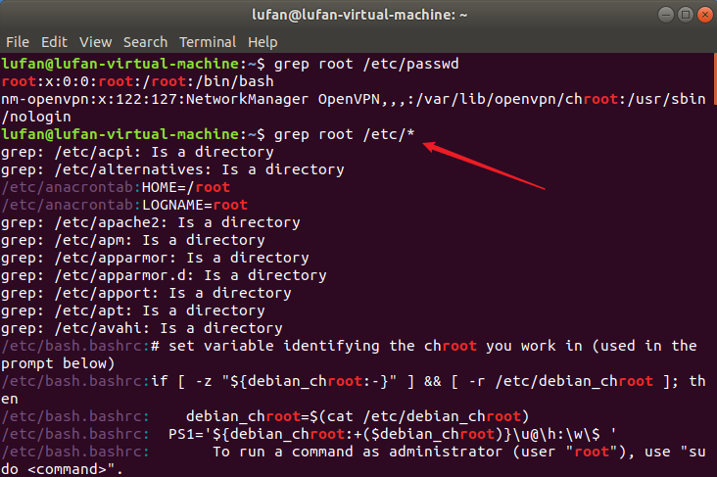Click the PS1= line from /etc/bash.bashrc
Image resolution: width=717 pixels, height=477 pixels.
[309, 434]
